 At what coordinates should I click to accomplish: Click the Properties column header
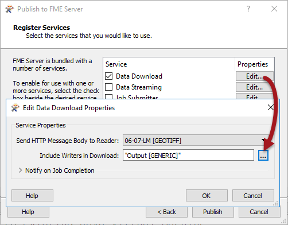pos(252,64)
